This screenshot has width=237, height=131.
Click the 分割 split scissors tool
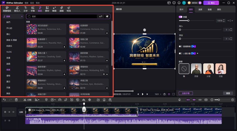click(x=27, y=100)
